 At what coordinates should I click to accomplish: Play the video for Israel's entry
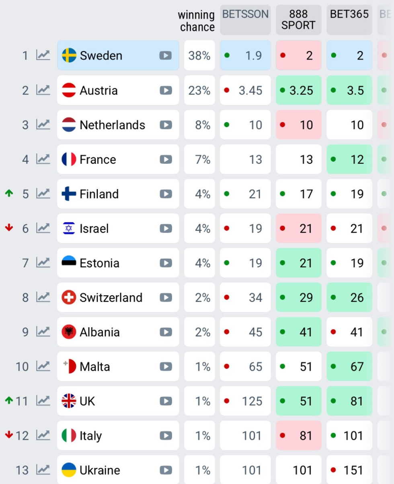click(x=165, y=229)
